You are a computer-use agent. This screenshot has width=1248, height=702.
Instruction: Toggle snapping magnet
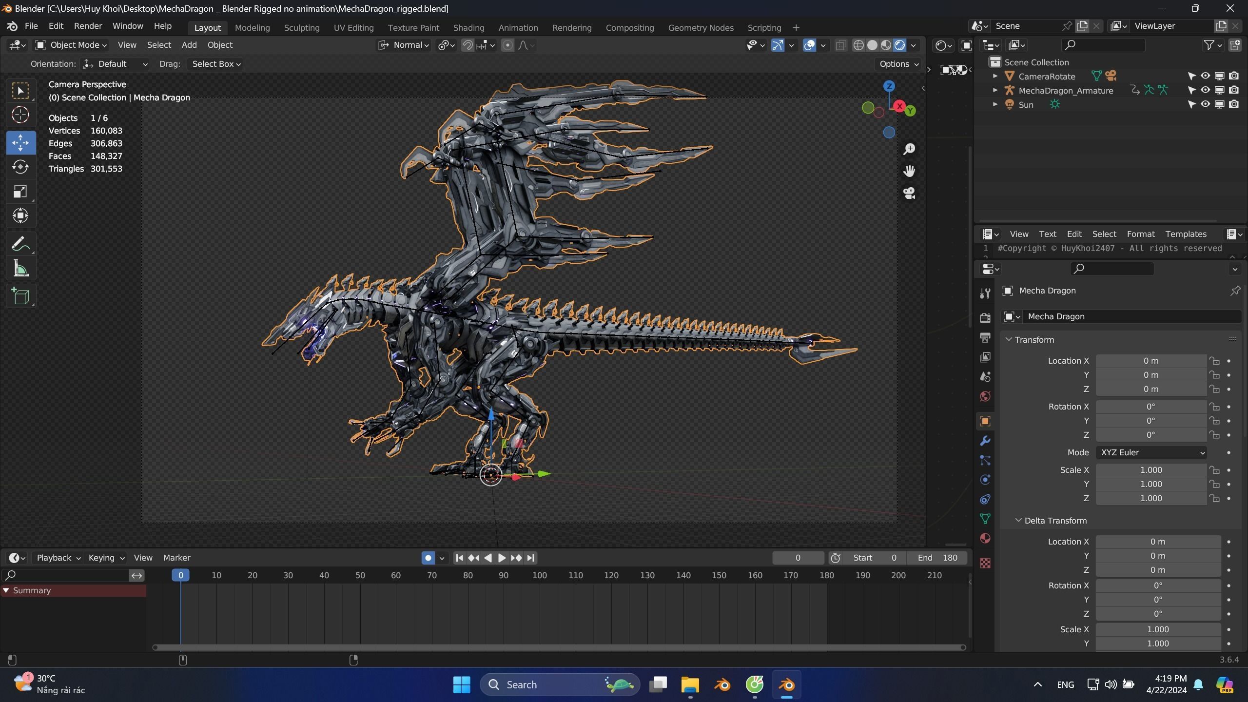[x=468, y=45]
